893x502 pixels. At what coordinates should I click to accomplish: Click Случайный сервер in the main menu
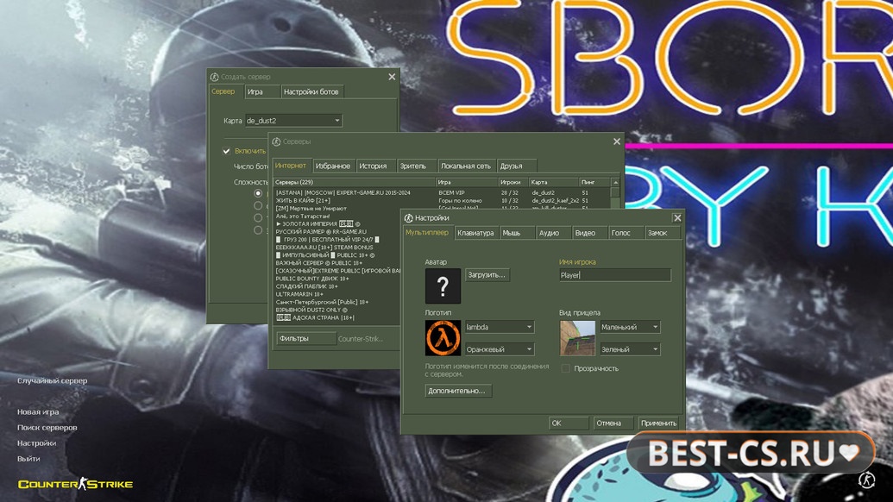pos(52,380)
